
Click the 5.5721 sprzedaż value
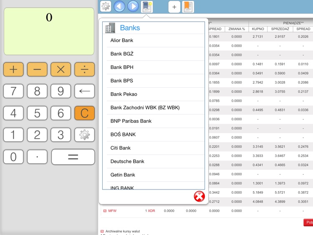280,192
